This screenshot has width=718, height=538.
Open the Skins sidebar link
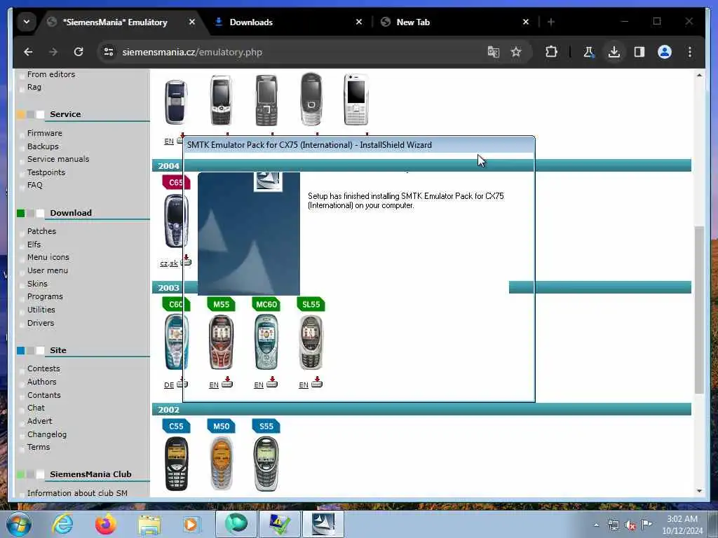(37, 284)
